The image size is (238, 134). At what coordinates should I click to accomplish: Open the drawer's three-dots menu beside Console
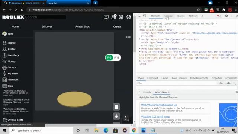click(x=139, y=92)
